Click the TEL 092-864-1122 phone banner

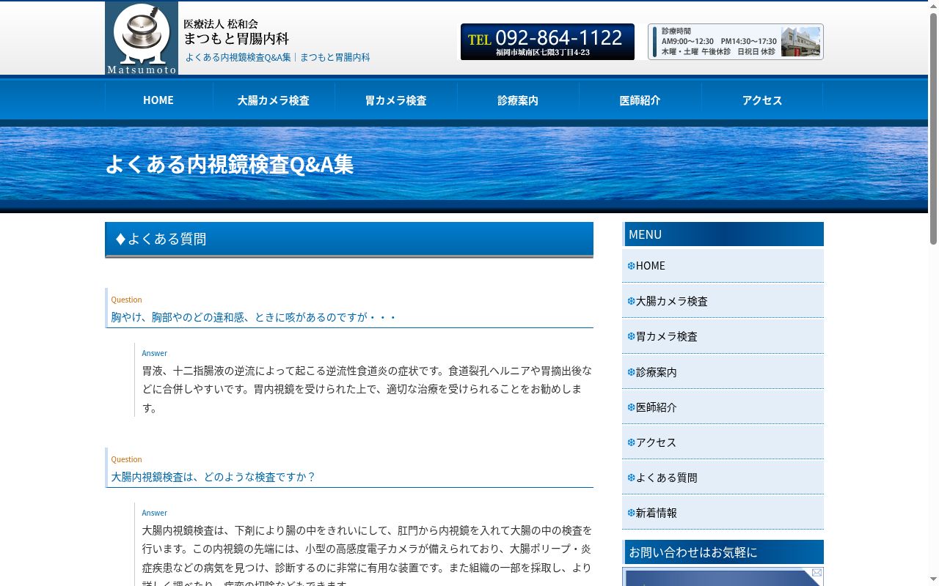point(547,42)
